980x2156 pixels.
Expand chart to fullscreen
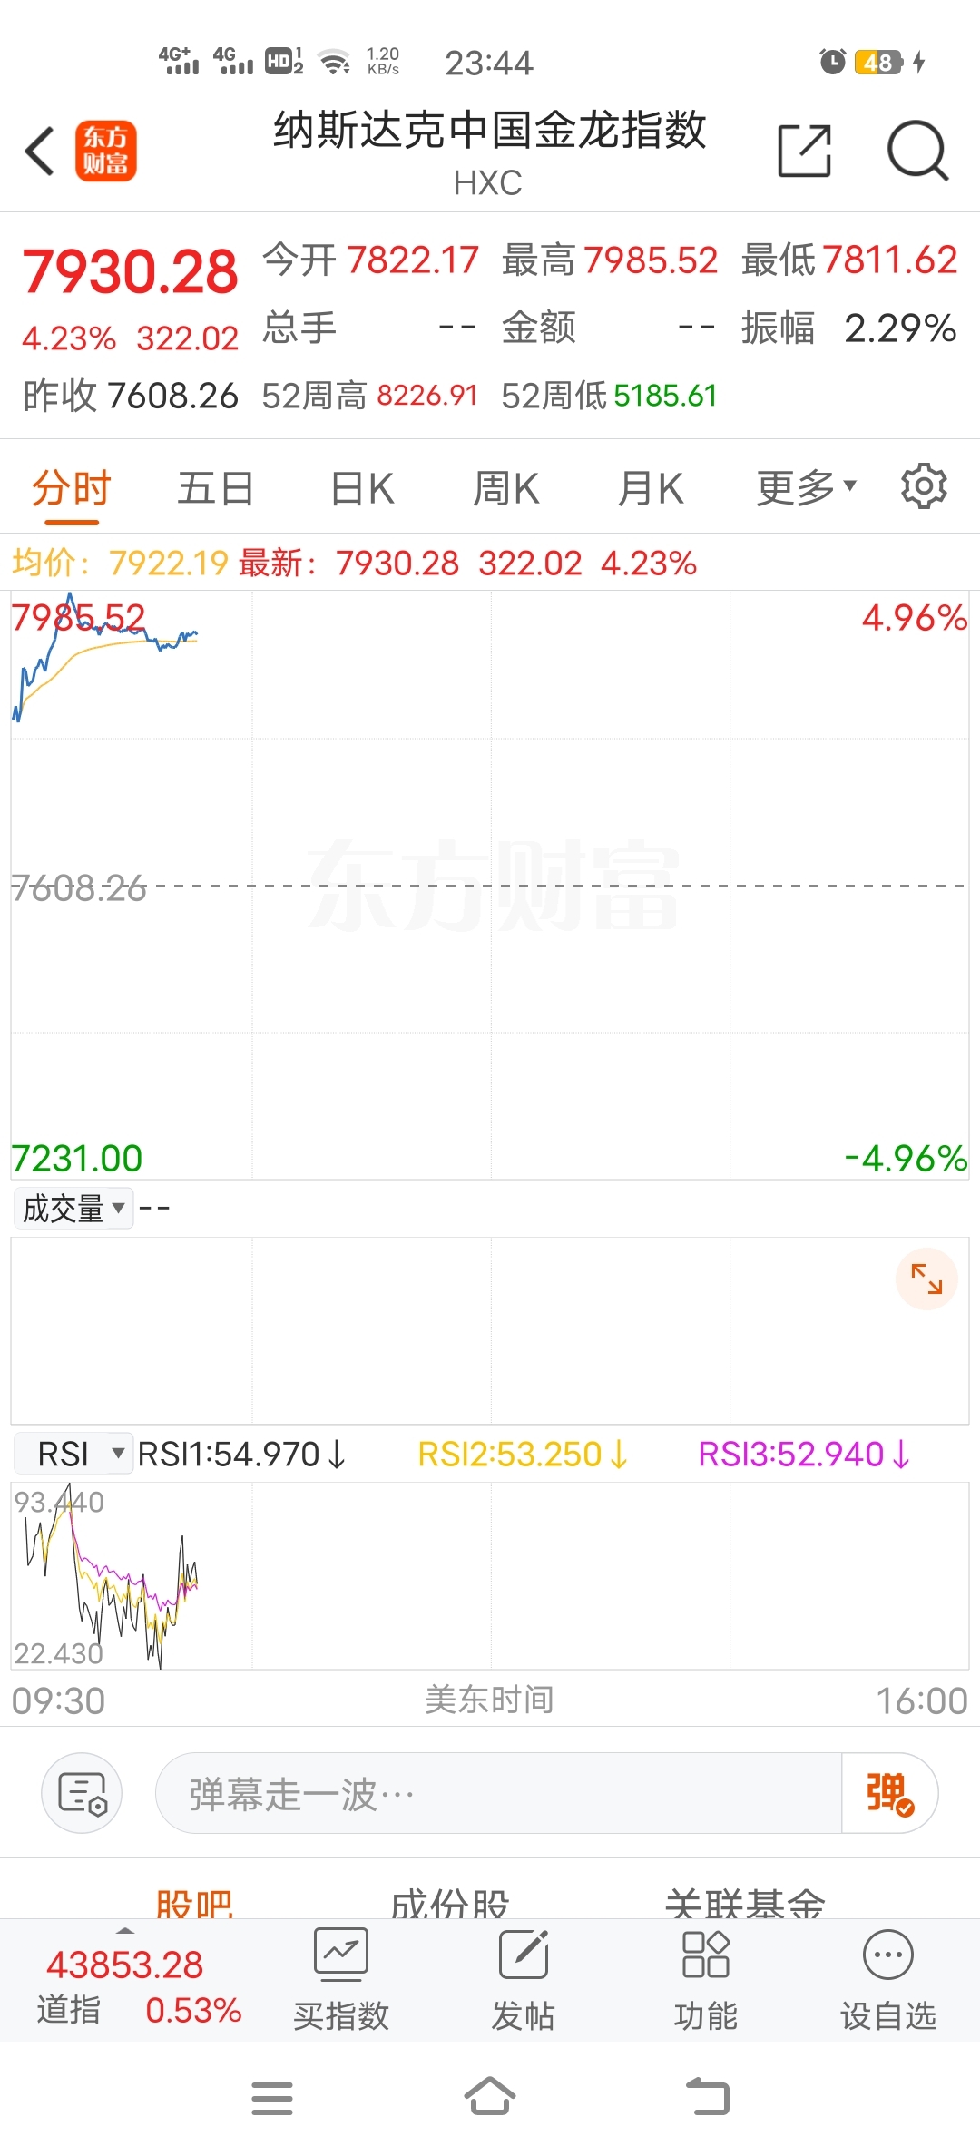[926, 1279]
